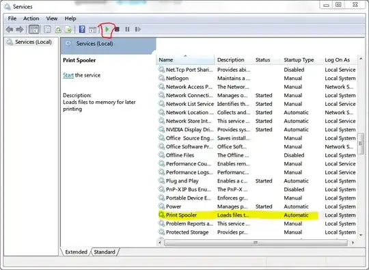This screenshot has height=270, width=369.
Task: Select the PnP-X IP Bus Enu... service
Action: tap(189, 189)
